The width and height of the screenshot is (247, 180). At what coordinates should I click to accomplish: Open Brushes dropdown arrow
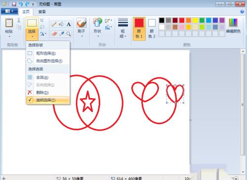(82, 36)
